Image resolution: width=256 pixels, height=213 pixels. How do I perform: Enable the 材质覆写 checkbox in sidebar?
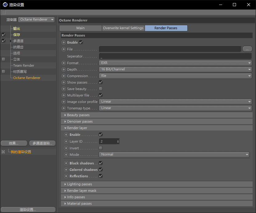[x=3, y=71]
